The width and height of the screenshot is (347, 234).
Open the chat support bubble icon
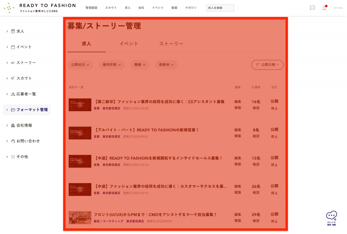tap(331, 218)
